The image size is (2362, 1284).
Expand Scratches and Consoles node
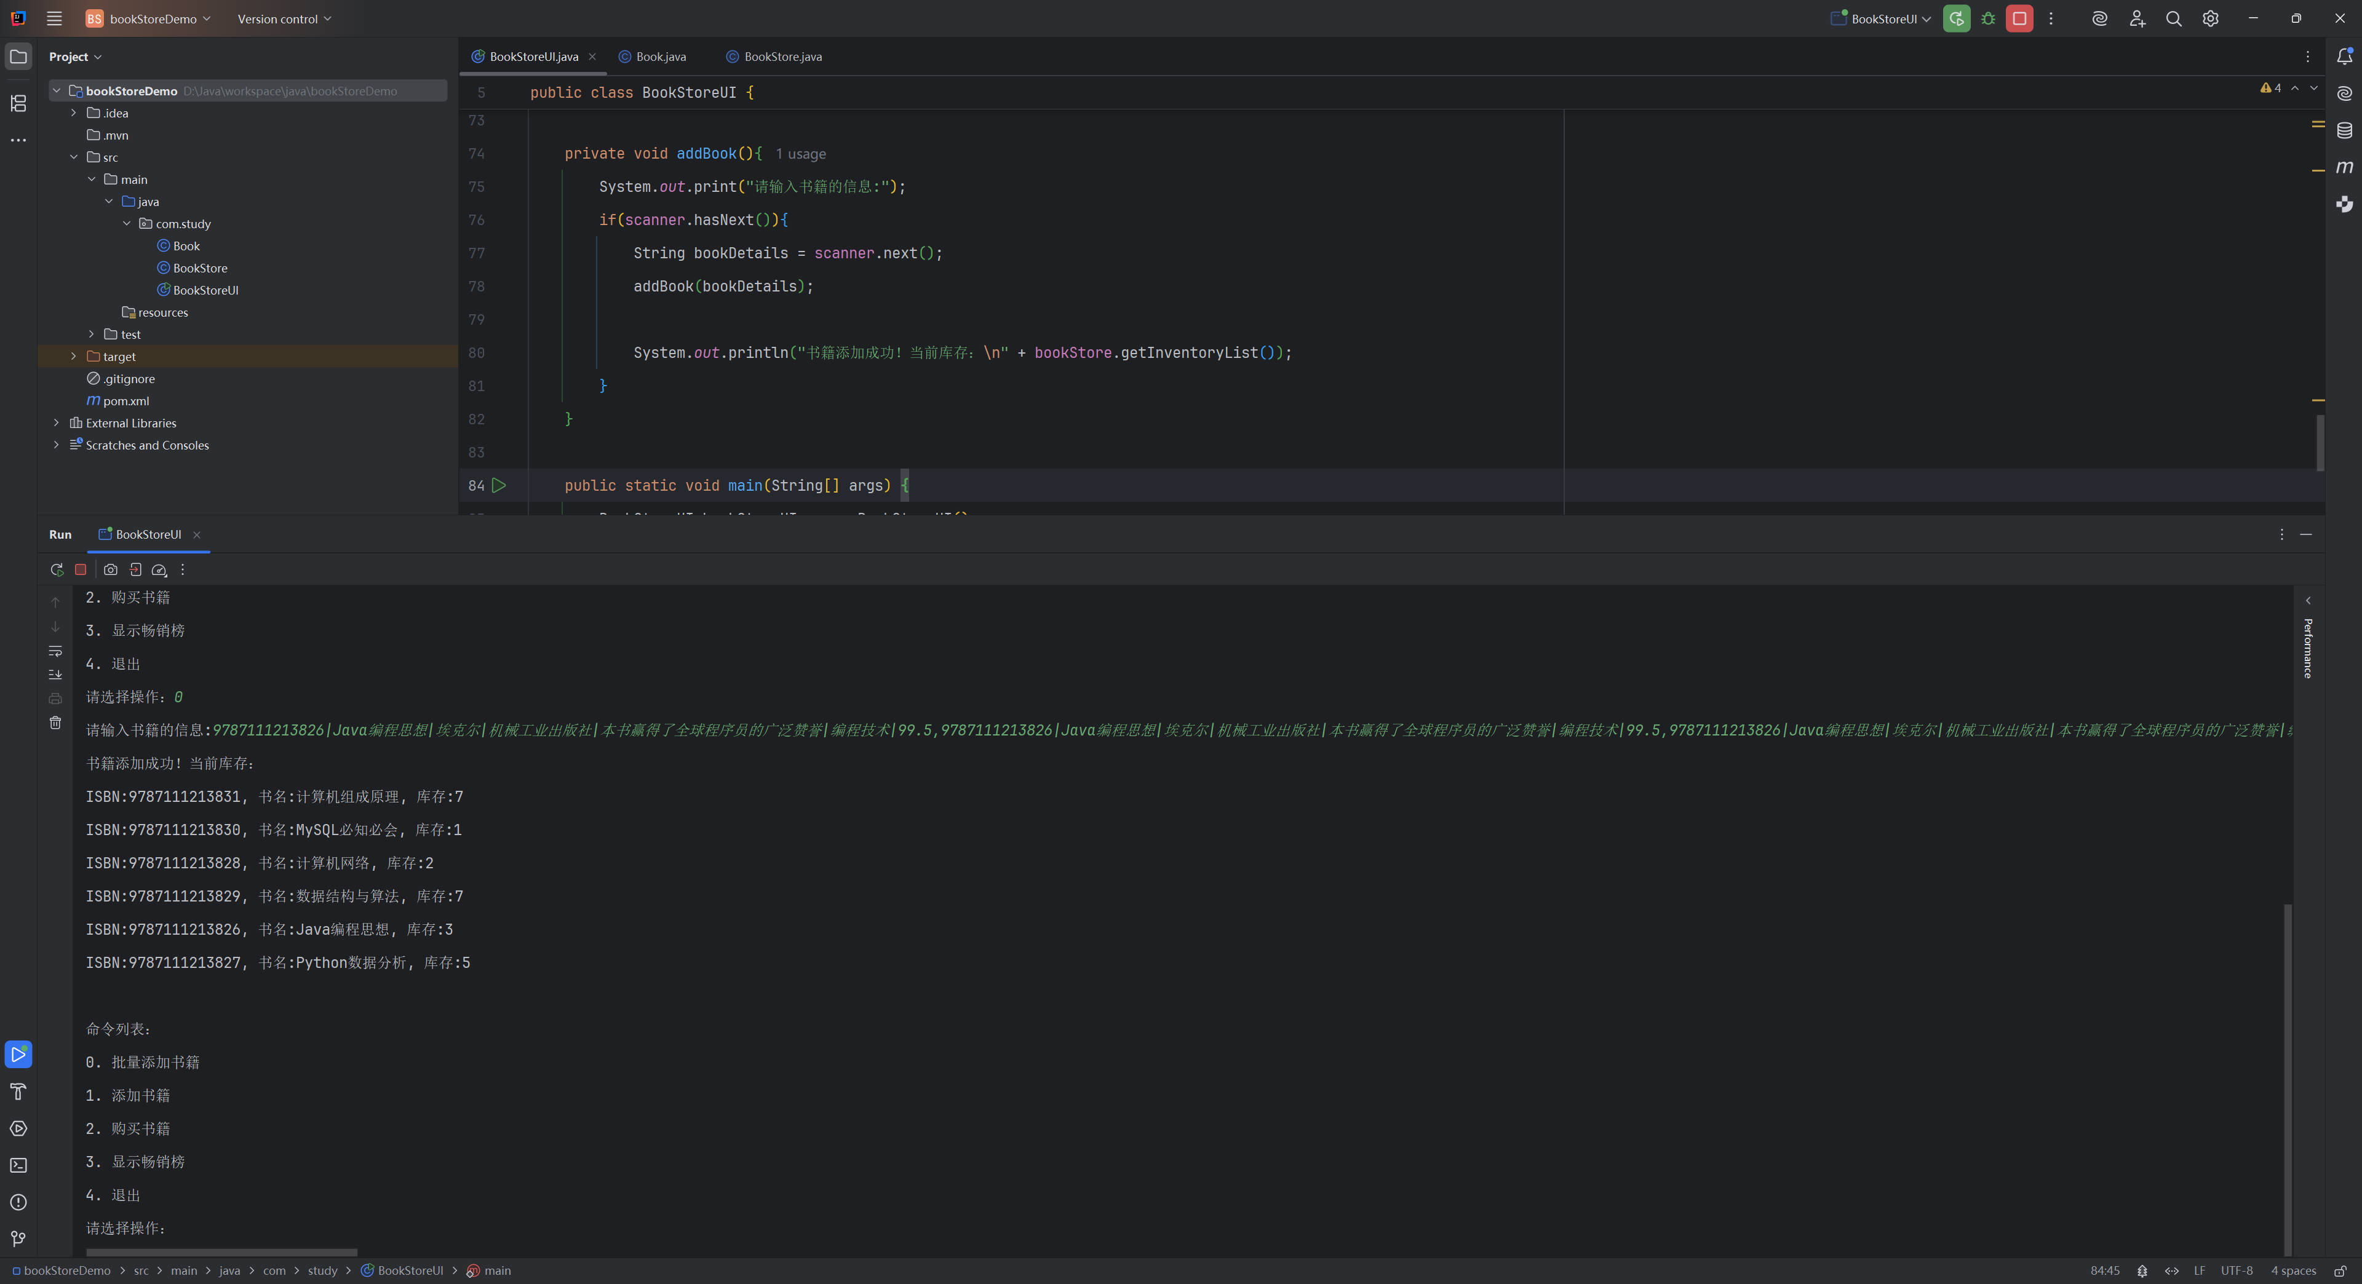[x=57, y=445]
